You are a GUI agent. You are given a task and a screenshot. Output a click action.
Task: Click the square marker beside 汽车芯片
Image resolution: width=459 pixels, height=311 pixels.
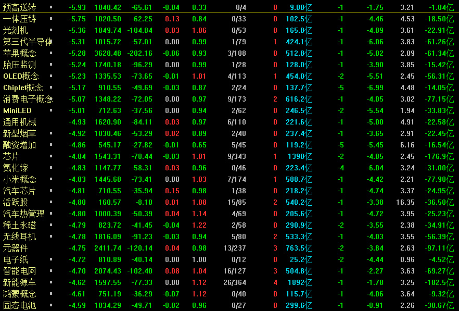click(51, 191)
